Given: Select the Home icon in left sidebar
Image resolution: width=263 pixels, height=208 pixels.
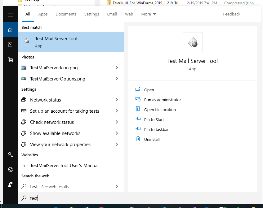Looking at the screenshot, I should click(10, 30).
